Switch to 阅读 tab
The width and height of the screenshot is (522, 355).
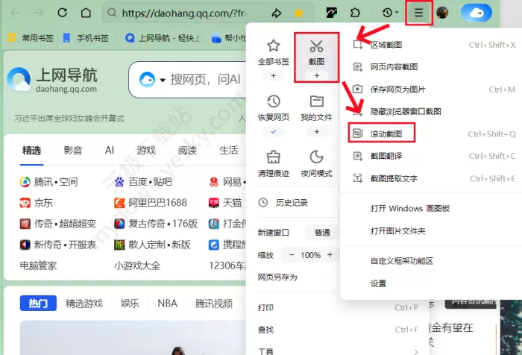[187, 151]
